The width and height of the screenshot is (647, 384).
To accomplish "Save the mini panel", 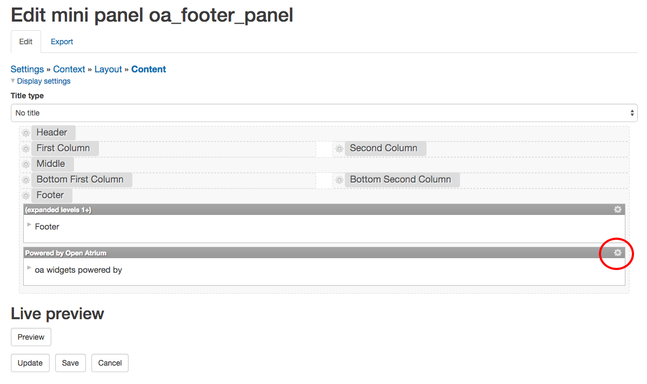I will (x=70, y=362).
